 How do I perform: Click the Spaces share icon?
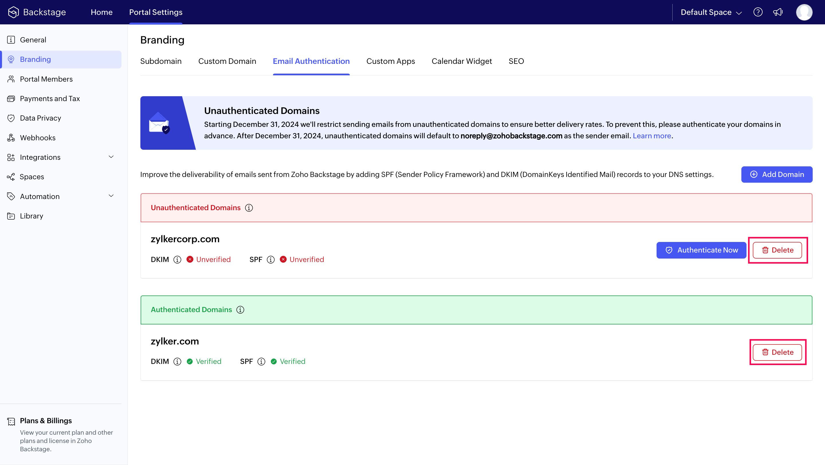(11, 177)
